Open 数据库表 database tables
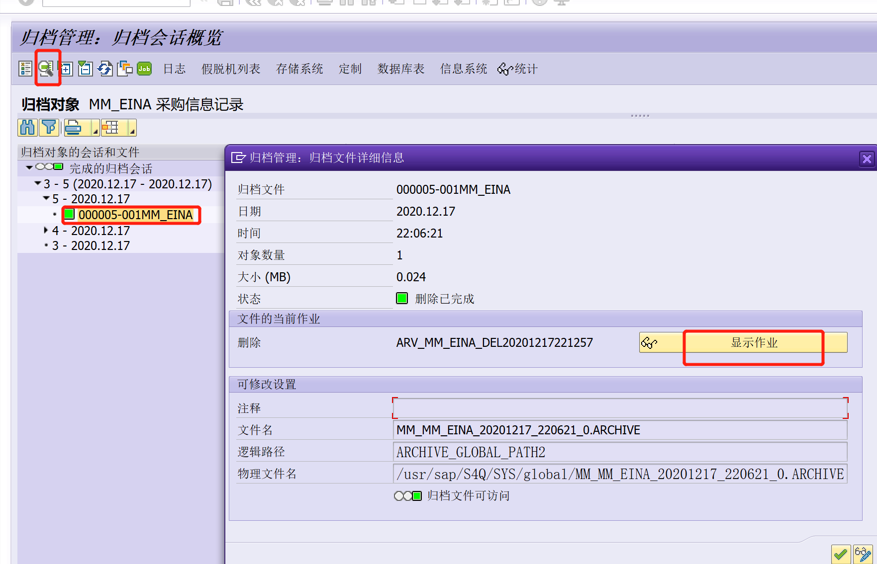This screenshot has width=877, height=564. (401, 69)
